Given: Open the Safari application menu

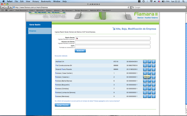Looking at the screenshot, I should pos(10,1).
